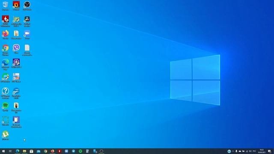This screenshot has height=154, width=274.
Task: Open Zoom from the taskbar
Action: pos(66,151)
